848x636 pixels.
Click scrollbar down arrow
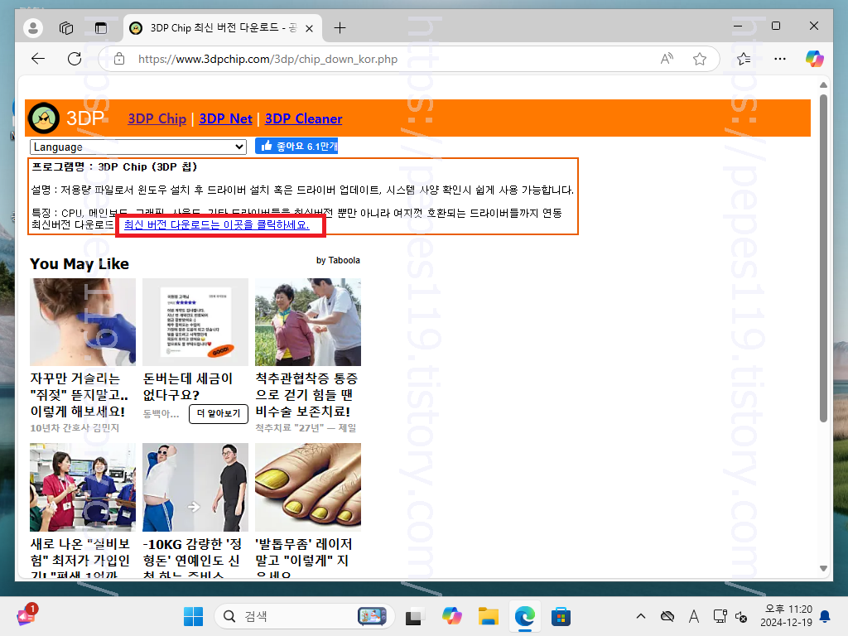[823, 568]
